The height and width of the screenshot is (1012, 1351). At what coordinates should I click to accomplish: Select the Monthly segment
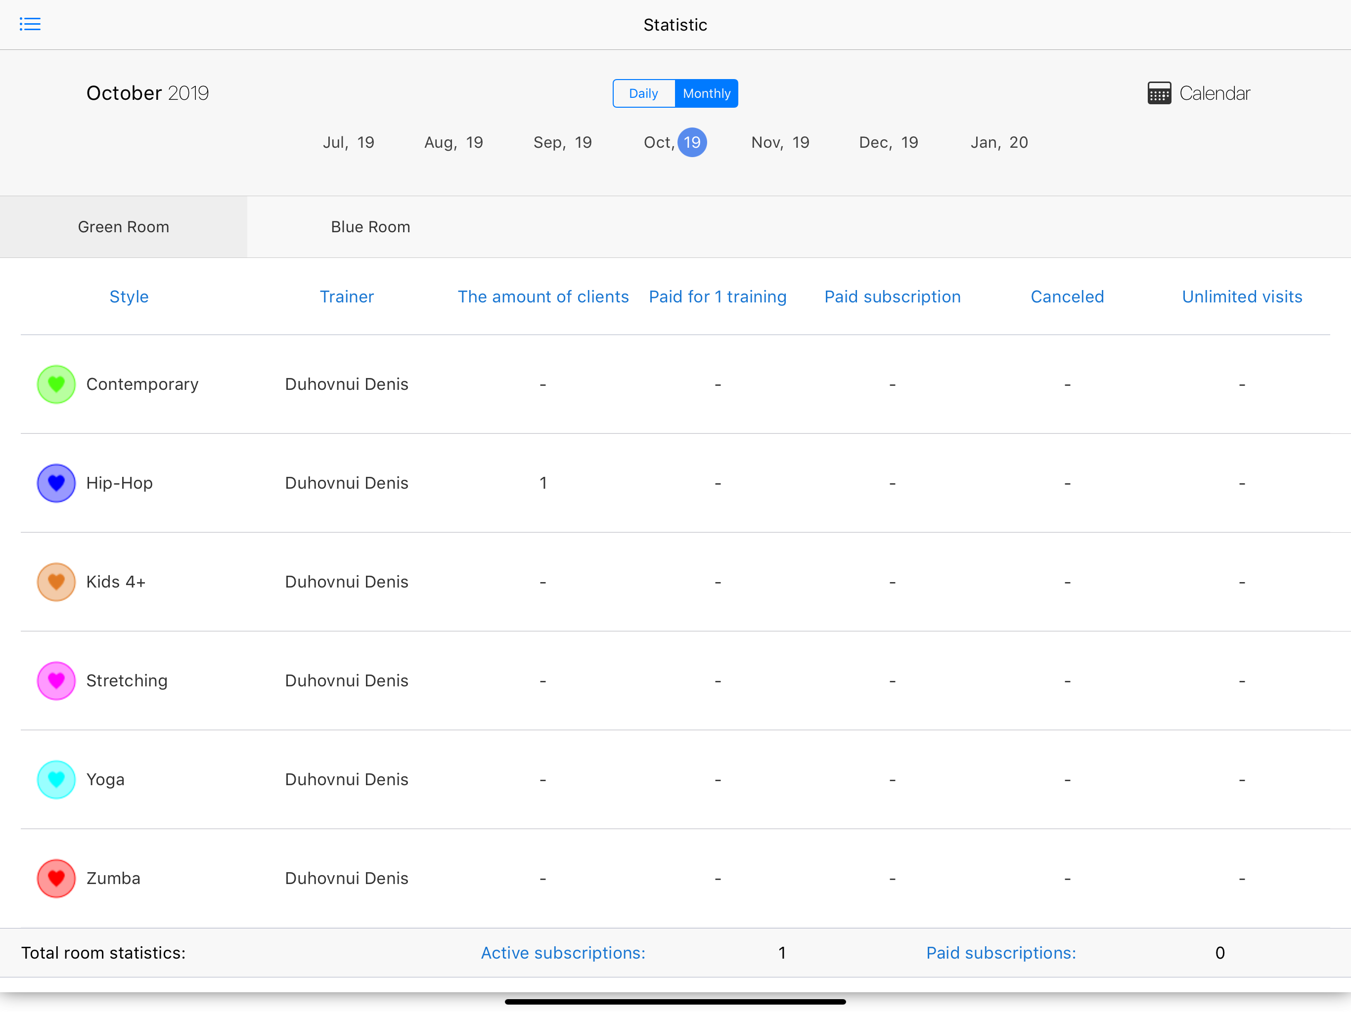pos(707,93)
